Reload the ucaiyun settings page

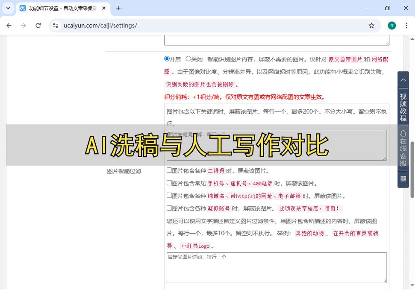pyautogui.click(x=38, y=25)
